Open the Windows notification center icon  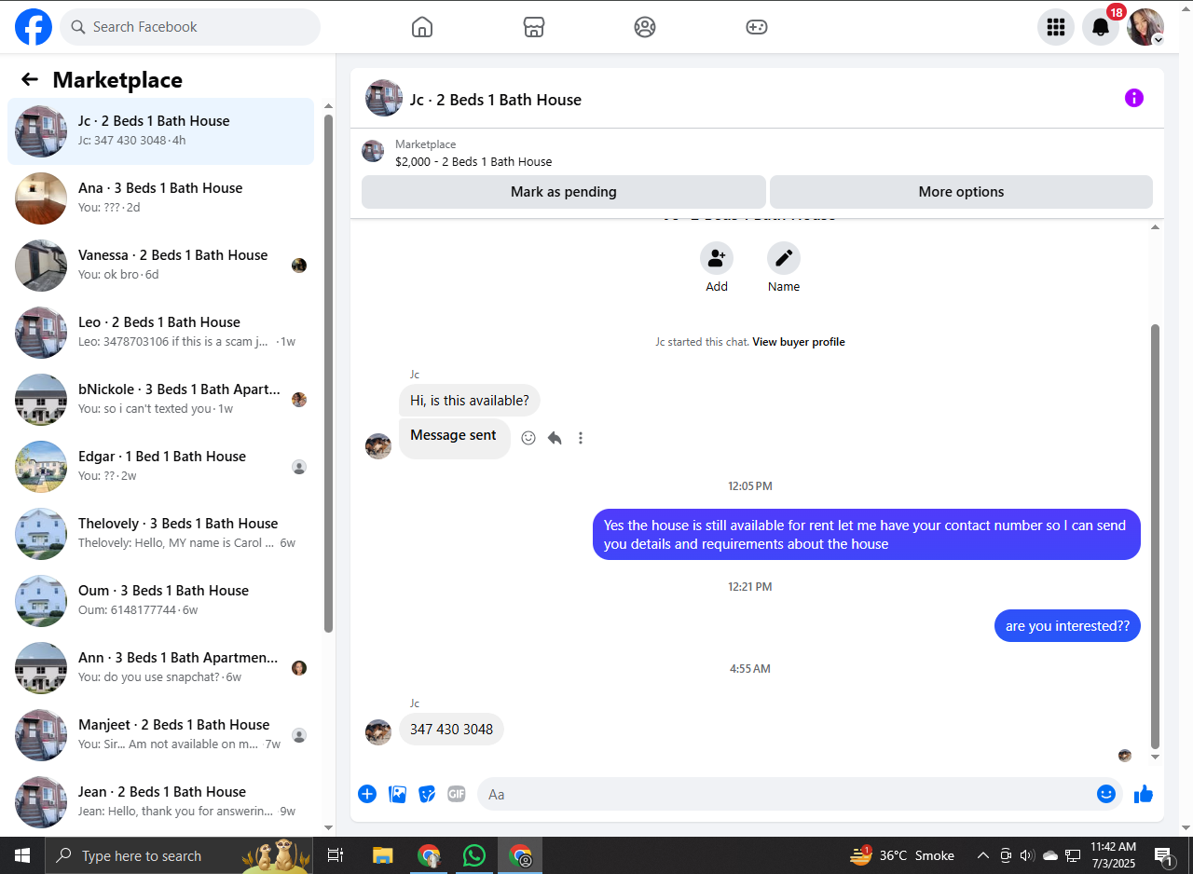coord(1163,855)
